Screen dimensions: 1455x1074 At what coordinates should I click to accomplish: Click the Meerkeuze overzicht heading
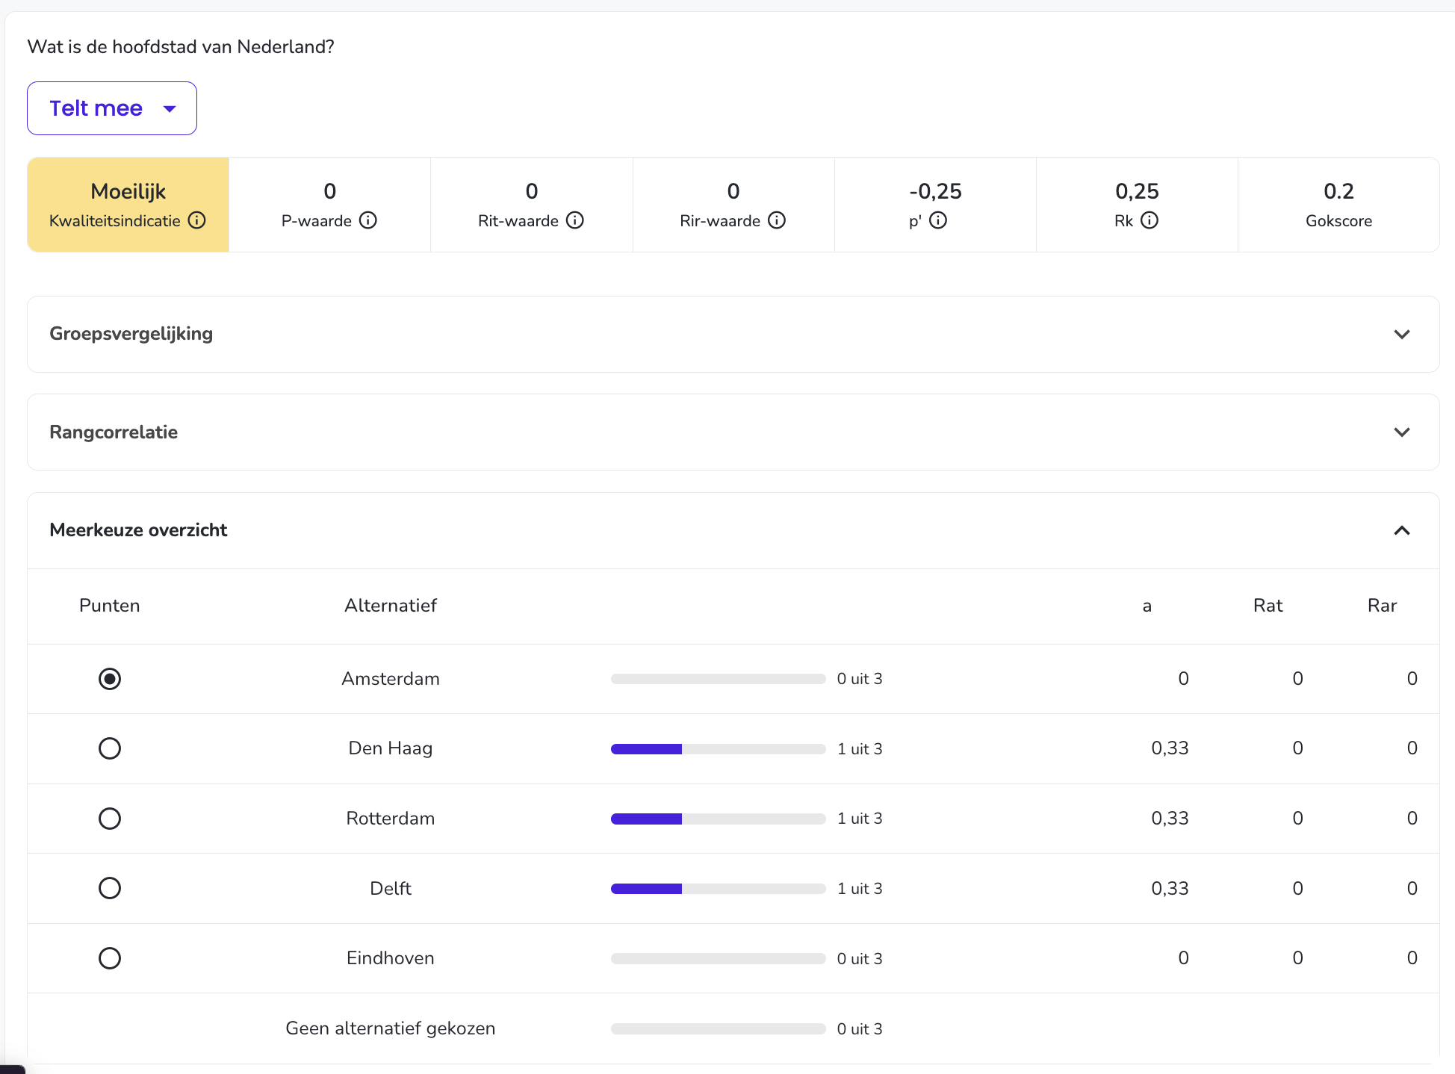pos(138,530)
